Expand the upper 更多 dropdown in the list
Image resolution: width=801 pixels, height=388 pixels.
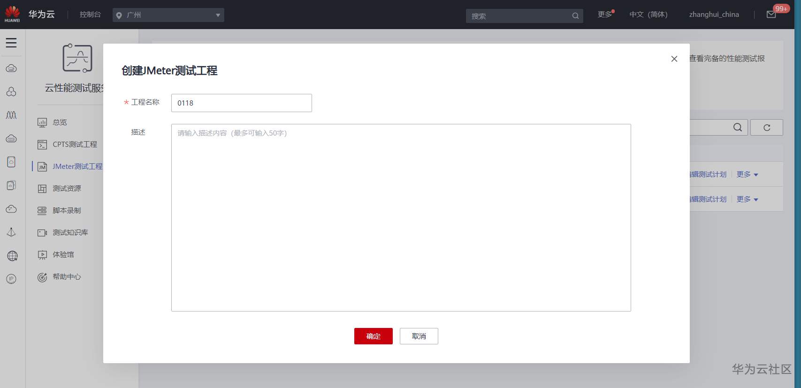747,175
